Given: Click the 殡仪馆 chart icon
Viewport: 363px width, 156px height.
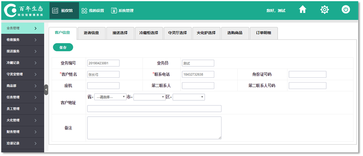Looking at the screenshot, I should point(55,10).
